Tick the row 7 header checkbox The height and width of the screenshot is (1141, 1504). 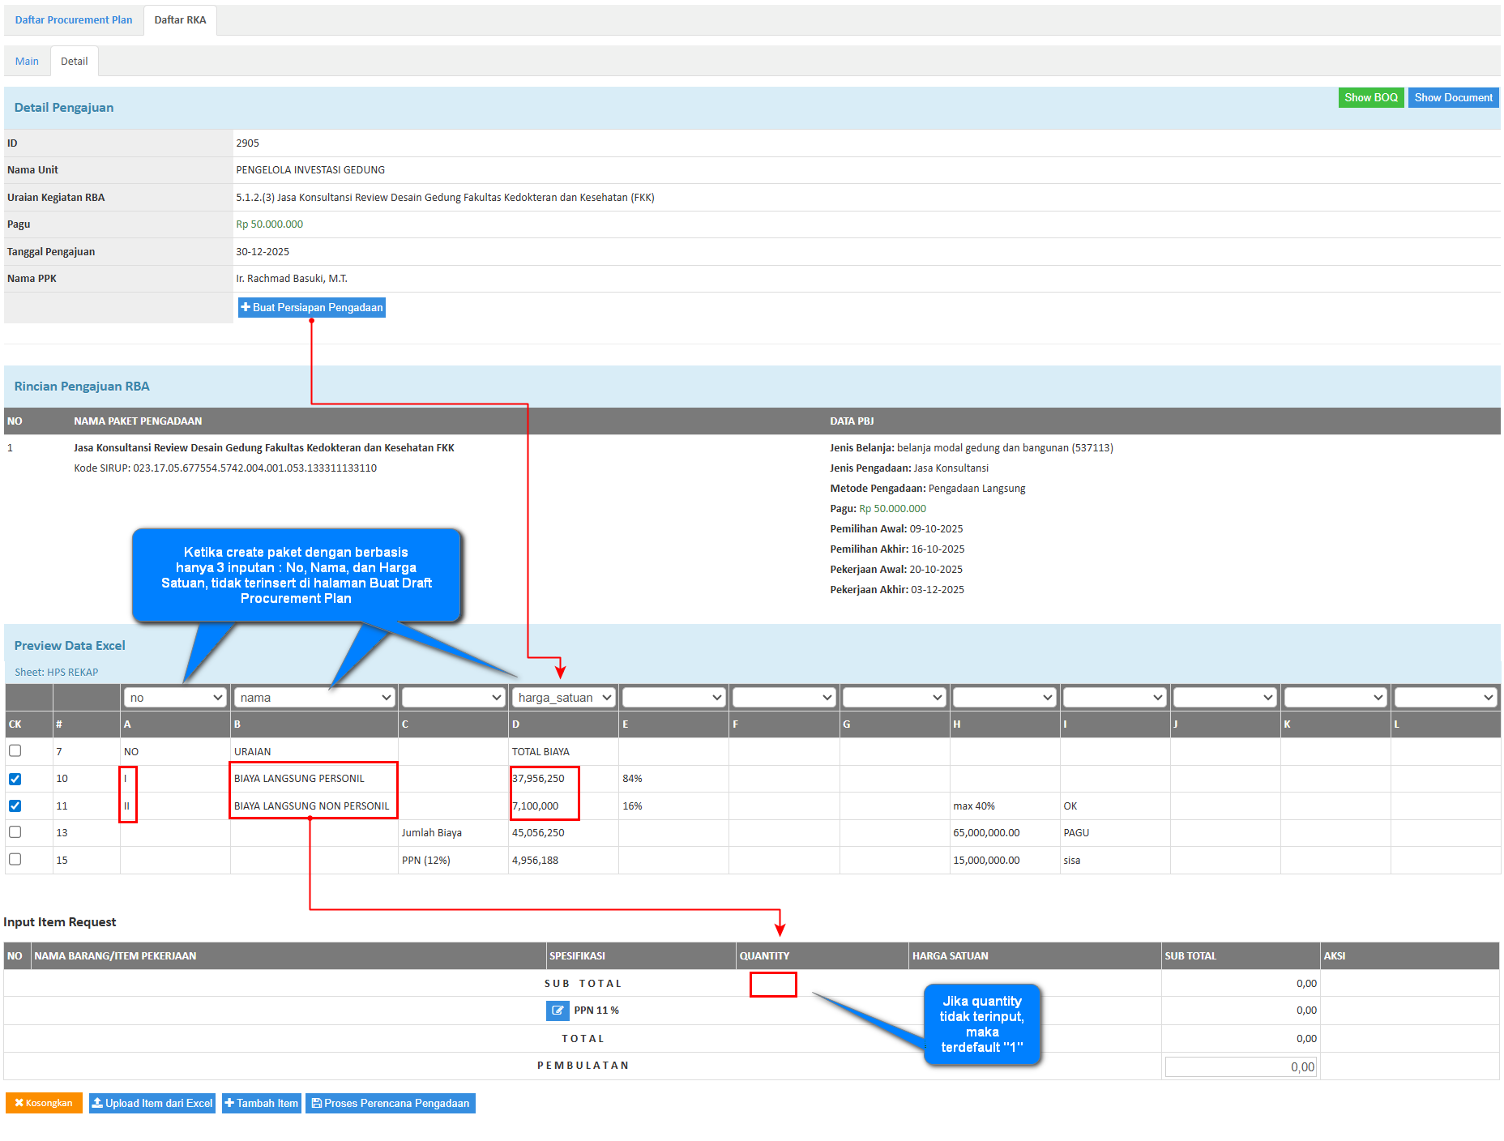[15, 751]
